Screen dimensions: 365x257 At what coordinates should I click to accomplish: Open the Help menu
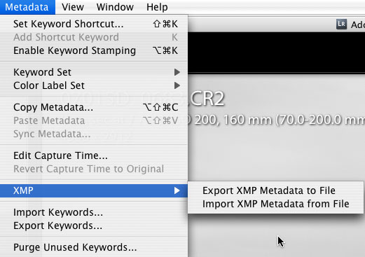pyautogui.click(x=157, y=7)
